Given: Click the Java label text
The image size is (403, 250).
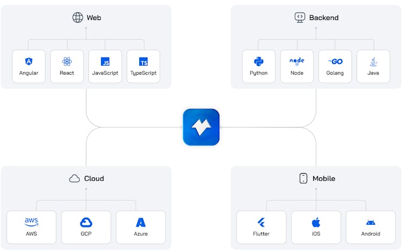Looking at the screenshot, I should (x=373, y=73).
